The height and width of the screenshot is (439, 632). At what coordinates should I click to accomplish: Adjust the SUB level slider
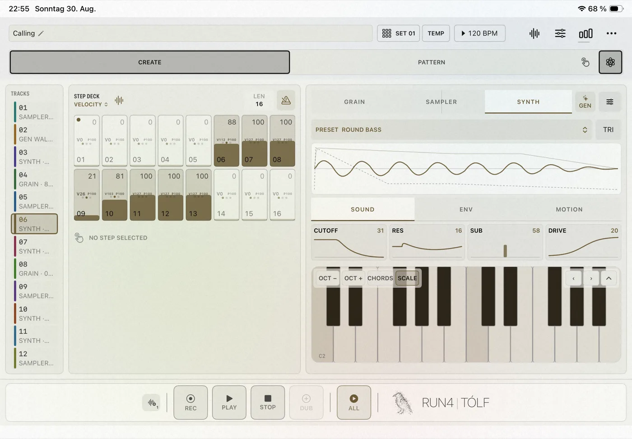[x=505, y=242]
